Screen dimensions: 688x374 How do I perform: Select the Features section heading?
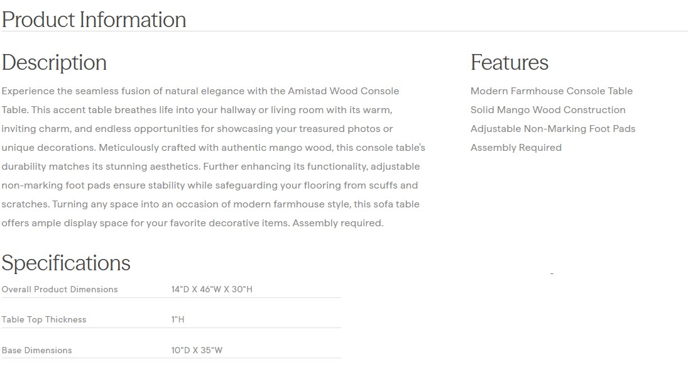509,63
